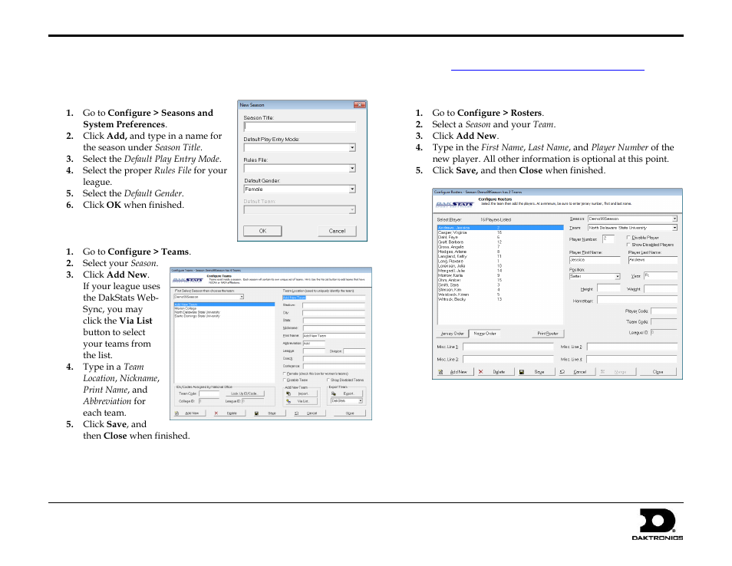Switch to the Name Order sorting tab

[485, 333]
